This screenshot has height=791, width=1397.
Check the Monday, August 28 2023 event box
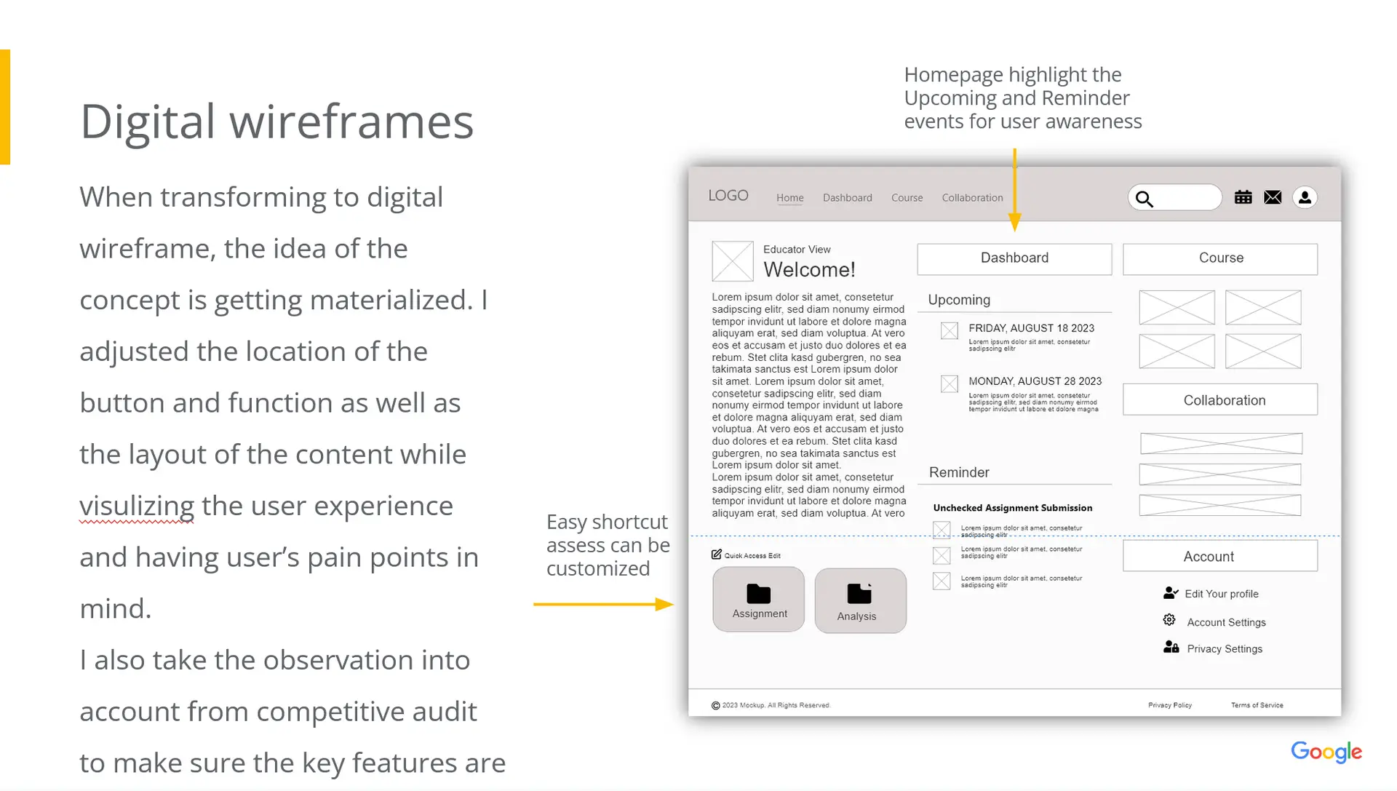point(950,384)
